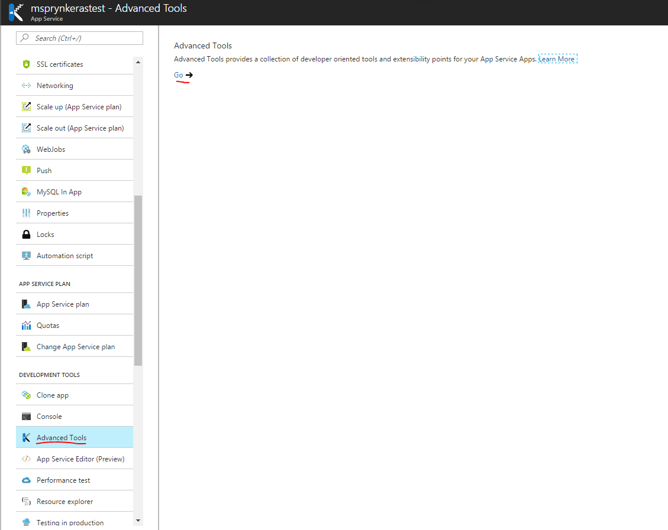Open the Learn More link
The width and height of the screenshot is (668, 530).
pos(557,59)
